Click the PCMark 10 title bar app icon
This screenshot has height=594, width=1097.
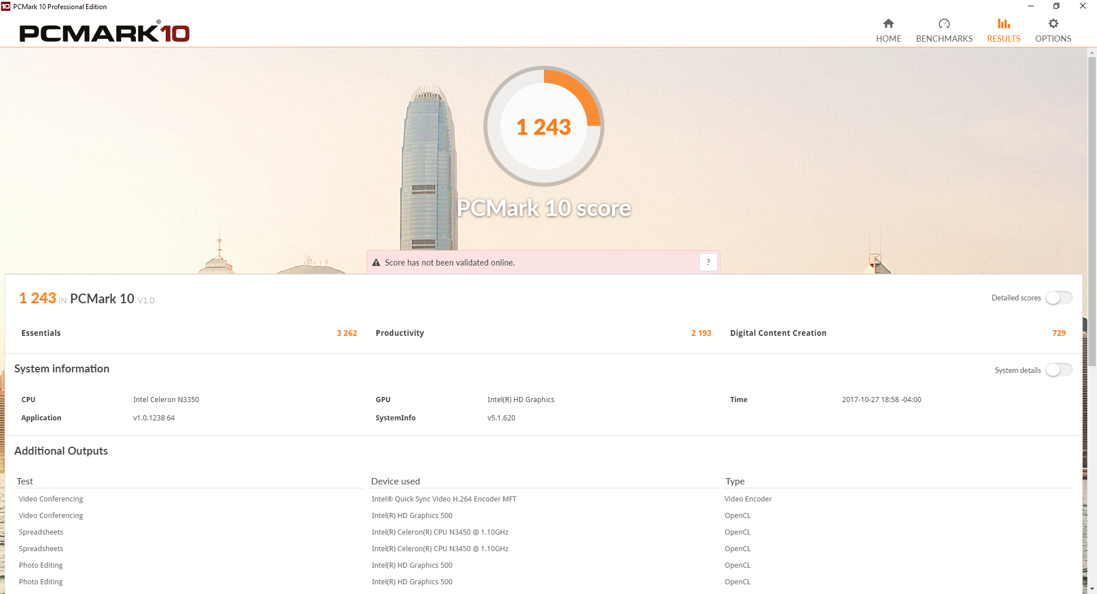(x=6, y=6)
